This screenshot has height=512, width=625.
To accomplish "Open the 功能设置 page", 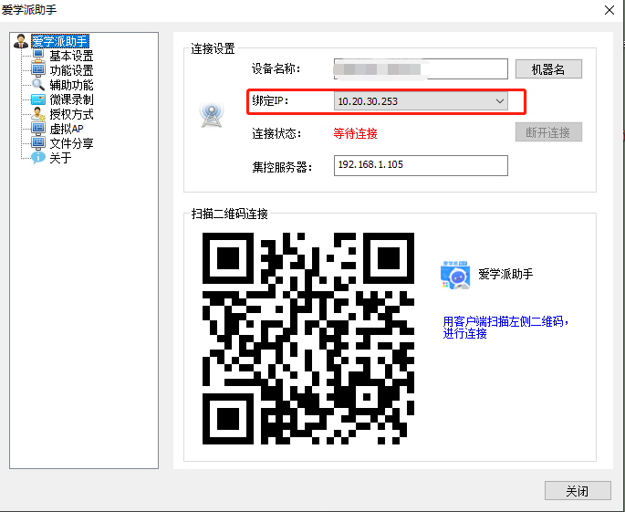I will [71, 70].
